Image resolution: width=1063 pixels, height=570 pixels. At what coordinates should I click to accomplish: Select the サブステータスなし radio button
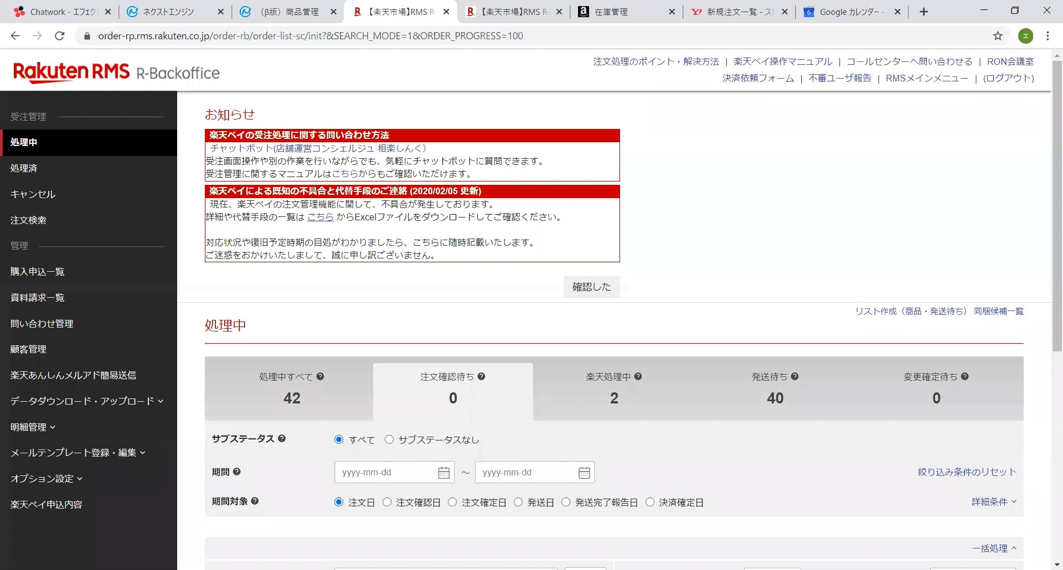(x=389, y=439)
